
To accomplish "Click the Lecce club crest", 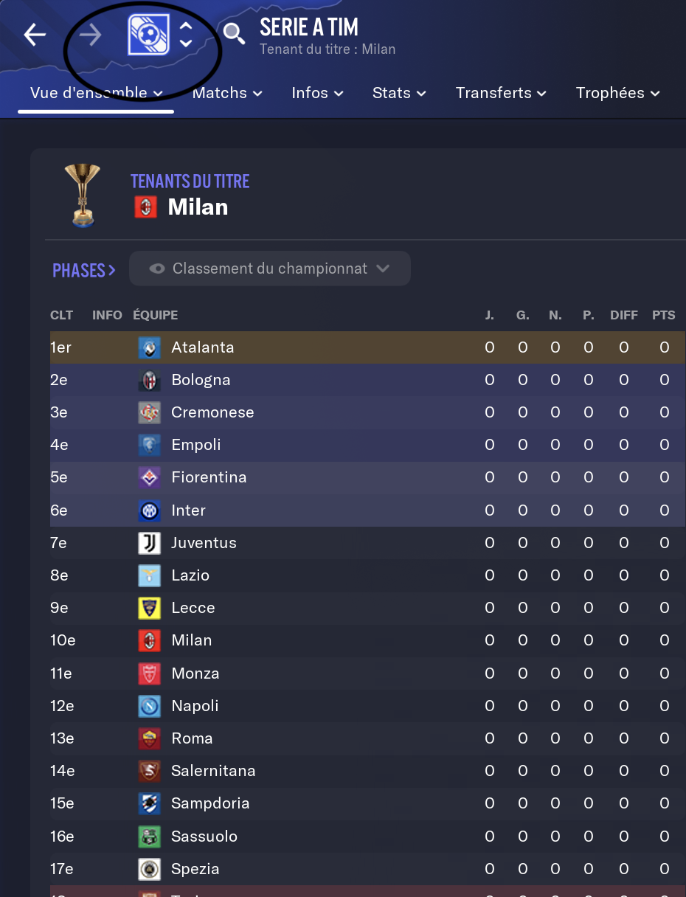I will 149,608.
